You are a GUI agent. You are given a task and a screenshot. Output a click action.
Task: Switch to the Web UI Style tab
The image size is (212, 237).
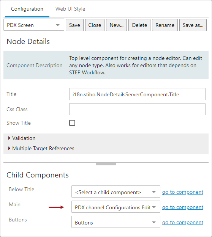[70, 9]
